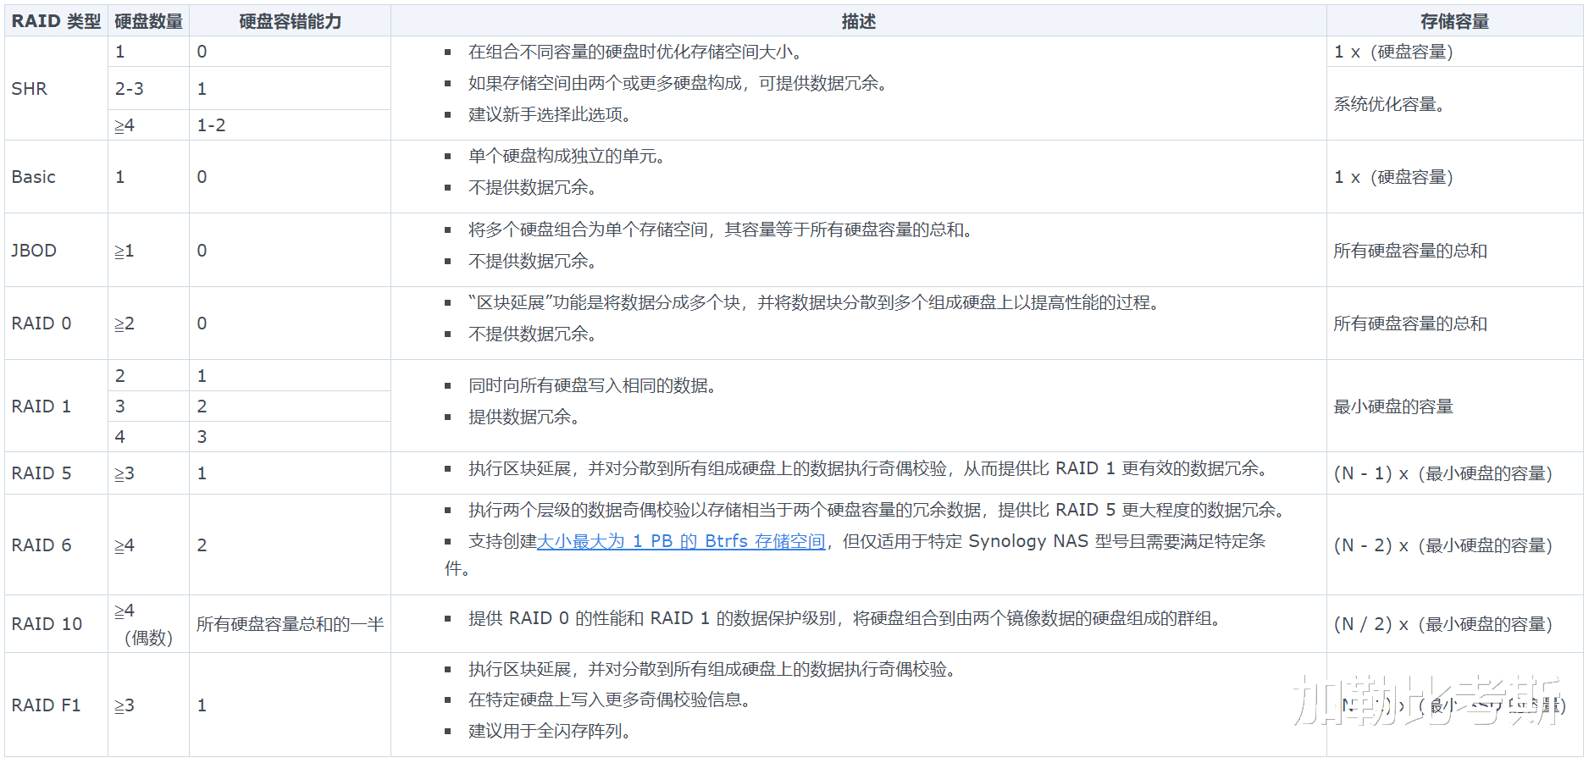Image resolution: width=1589 pixels, height=763 pixels.
Task: Click the bullet '单个硬盘构成独立的单元。'
Action: coord(567,156)
